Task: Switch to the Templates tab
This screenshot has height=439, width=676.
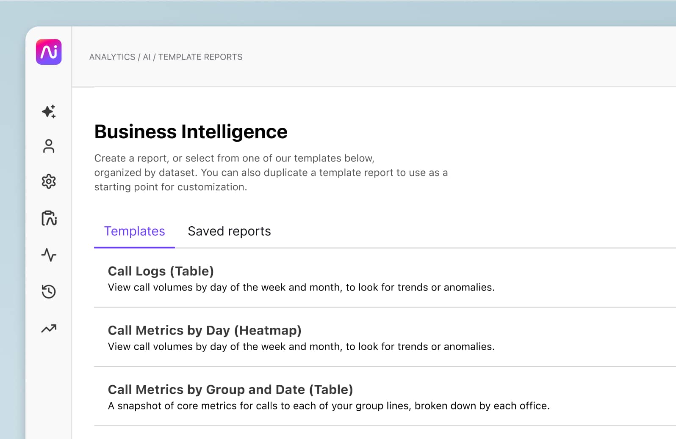Action: [x=134, y=231]
